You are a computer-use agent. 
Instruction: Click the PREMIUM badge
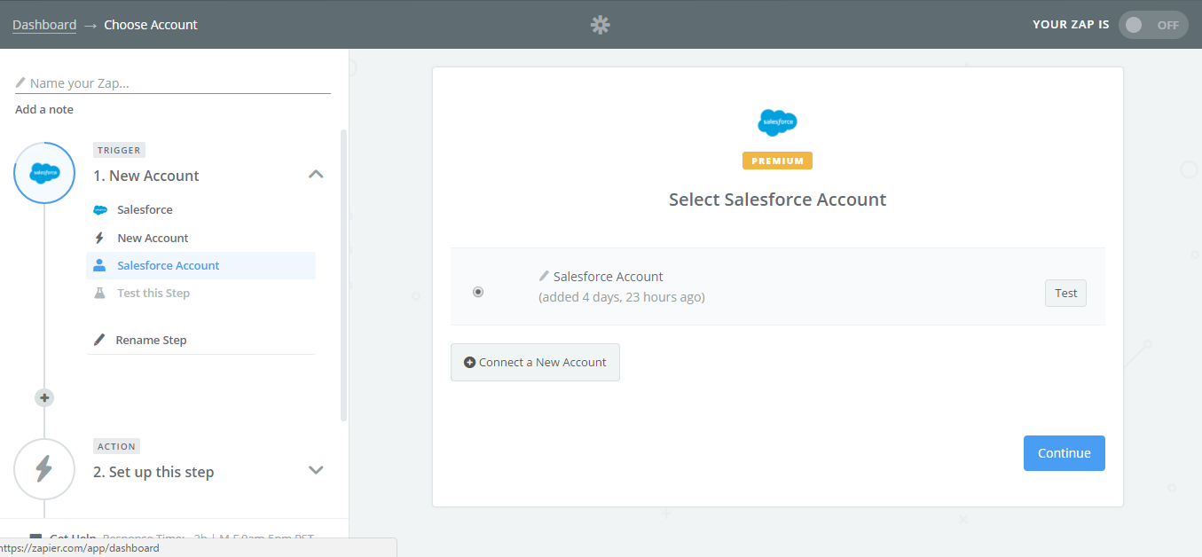click(x=777, y=161)
